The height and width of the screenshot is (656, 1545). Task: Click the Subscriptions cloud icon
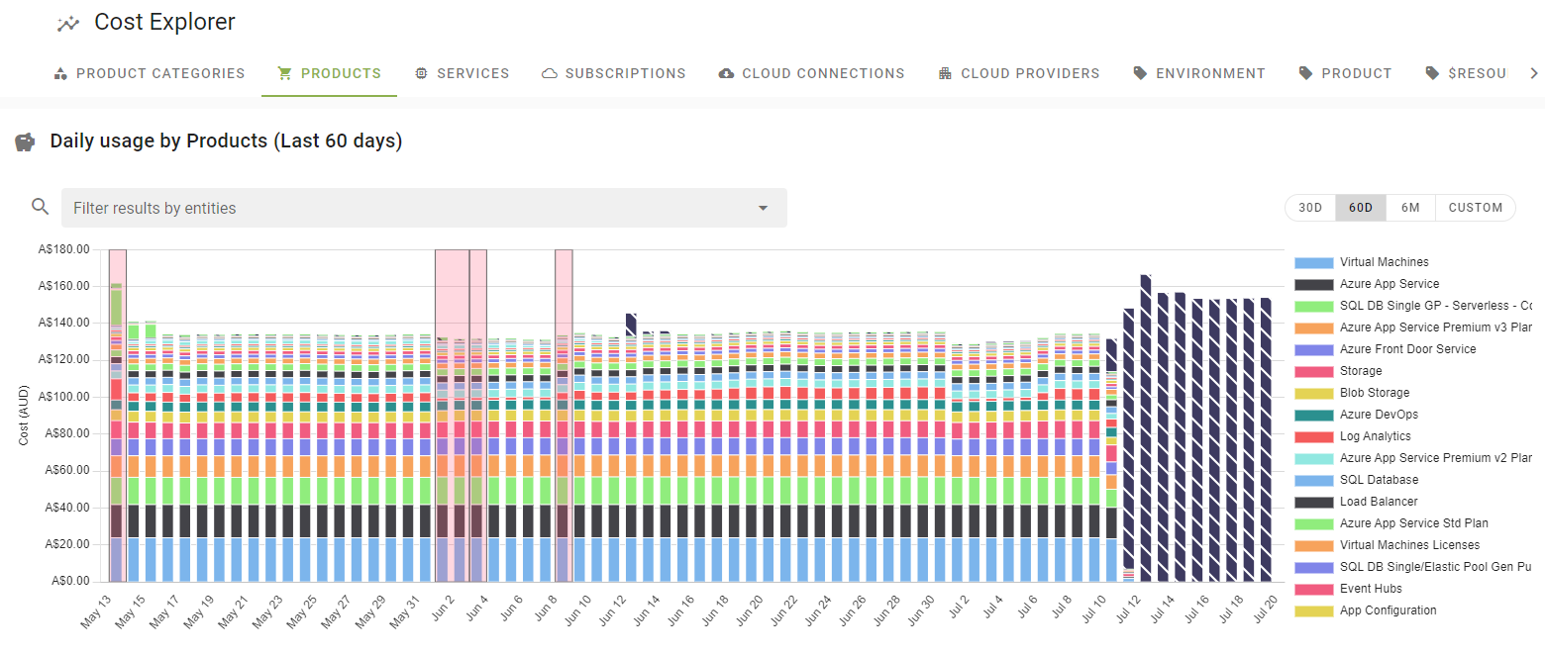coord(550,73)
